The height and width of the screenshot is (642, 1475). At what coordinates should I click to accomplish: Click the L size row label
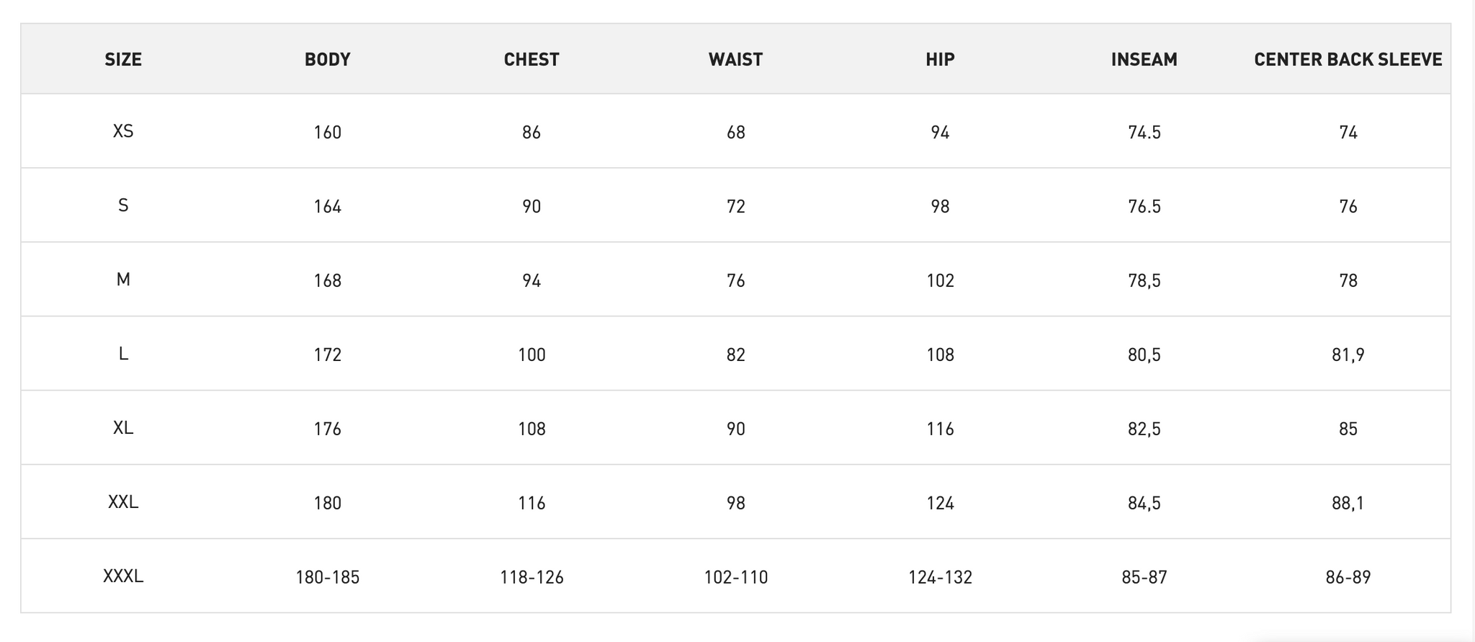click(123, 354)
